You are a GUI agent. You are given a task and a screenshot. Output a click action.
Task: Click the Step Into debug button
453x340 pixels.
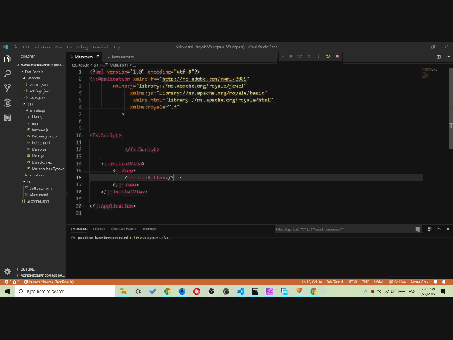click(x=309, y=57)
